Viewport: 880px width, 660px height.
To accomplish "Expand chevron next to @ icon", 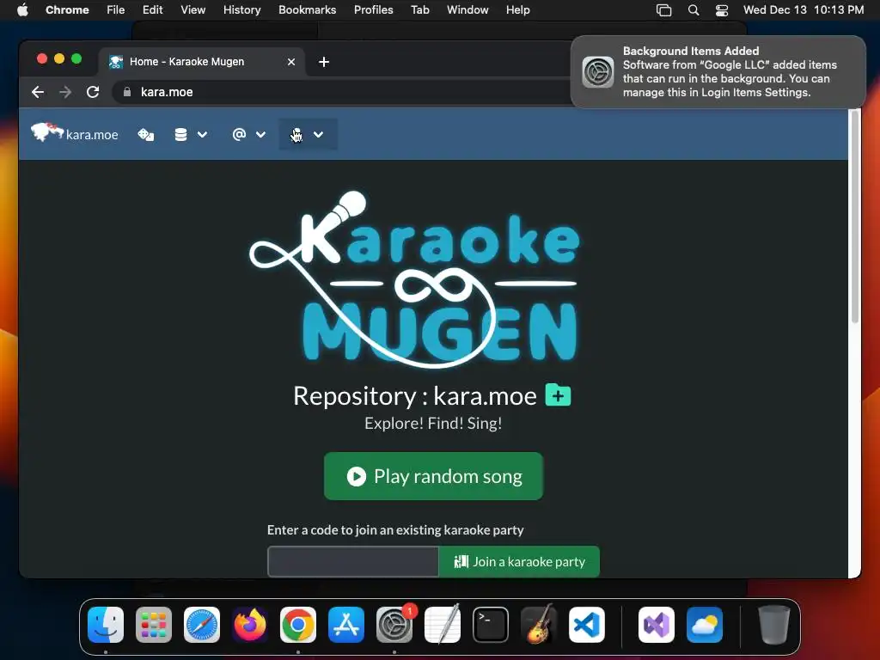I will point(260,135).
